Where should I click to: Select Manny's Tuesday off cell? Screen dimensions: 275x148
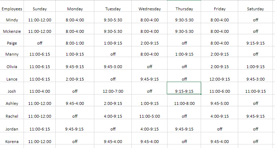point(113,52)
